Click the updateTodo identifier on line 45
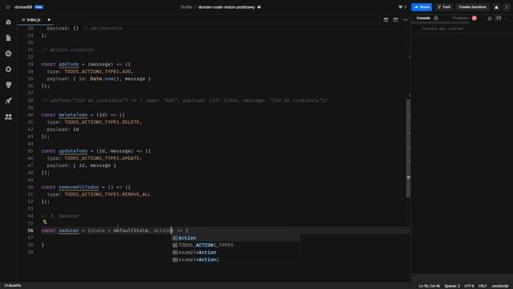 pos(73,151)
